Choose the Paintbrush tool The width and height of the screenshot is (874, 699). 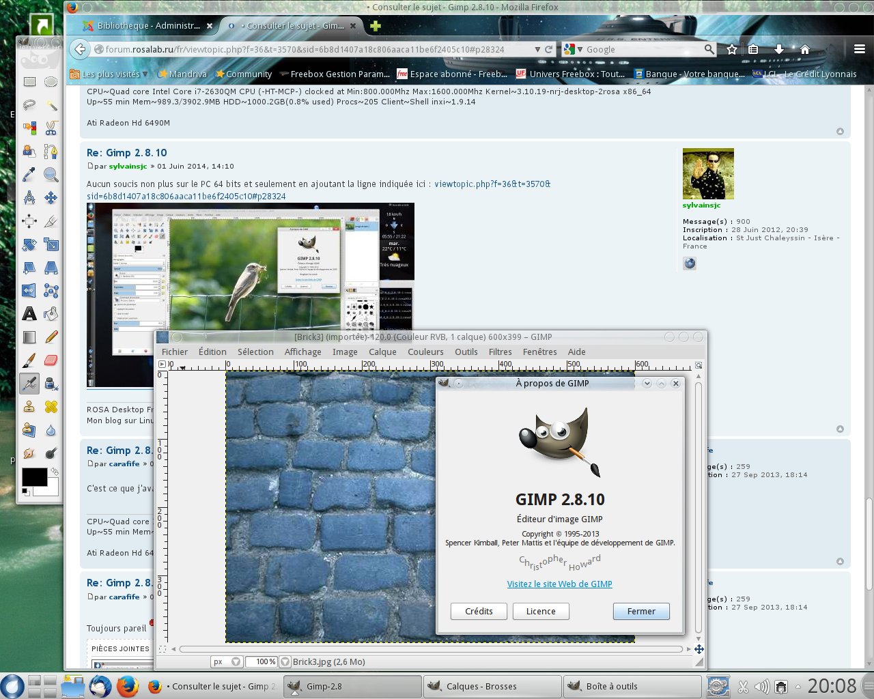[x=29, y=360]
